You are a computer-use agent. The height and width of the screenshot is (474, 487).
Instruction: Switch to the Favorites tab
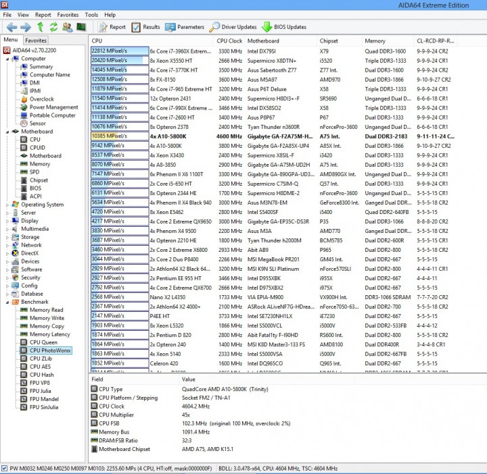pos(36,41)
